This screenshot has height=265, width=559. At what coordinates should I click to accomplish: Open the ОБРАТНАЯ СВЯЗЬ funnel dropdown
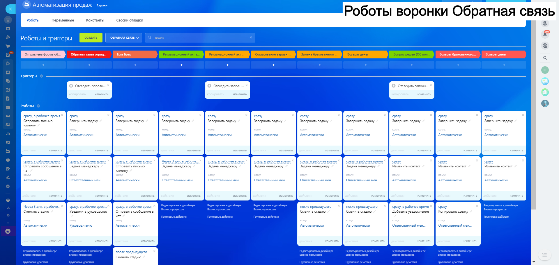point(124,38)
